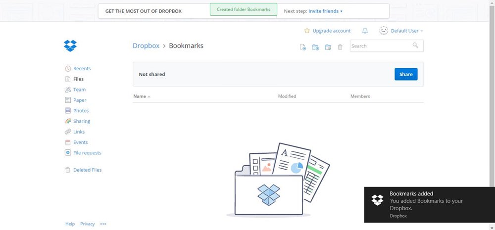Expand the Invite friends next step dropdown

[326, 11]
